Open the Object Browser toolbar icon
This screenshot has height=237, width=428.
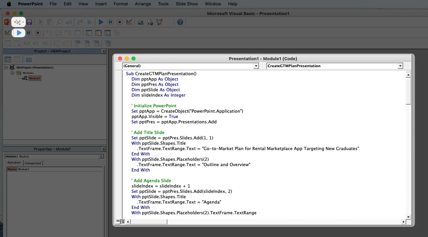pos(159,22)
